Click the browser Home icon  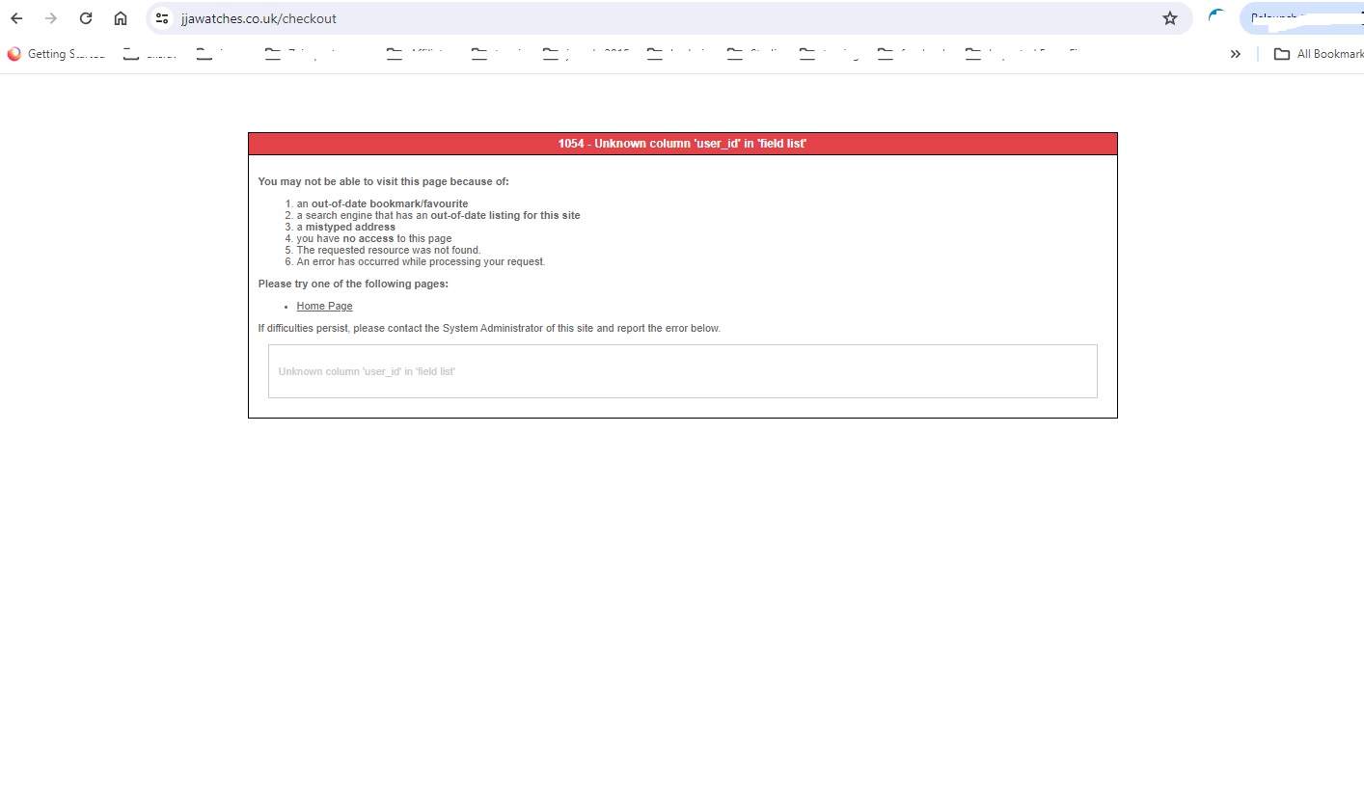[121, 18]
